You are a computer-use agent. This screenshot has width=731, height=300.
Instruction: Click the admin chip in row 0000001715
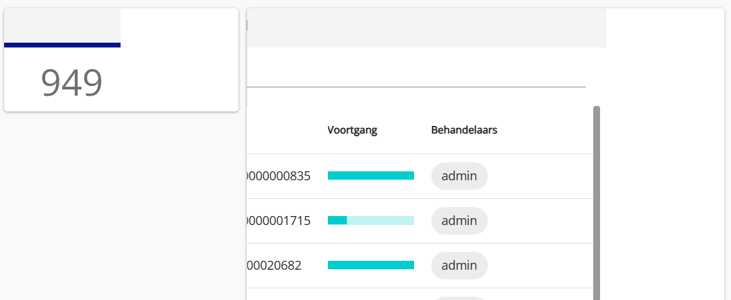point(459,221)
